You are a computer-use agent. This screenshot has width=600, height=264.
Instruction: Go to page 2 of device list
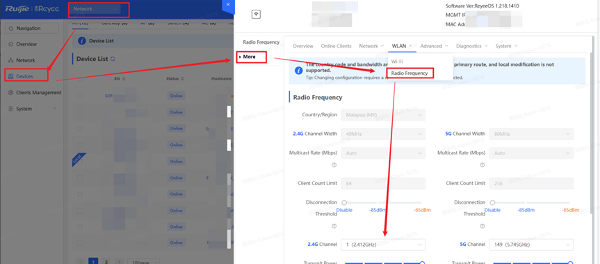click(106, 262)
